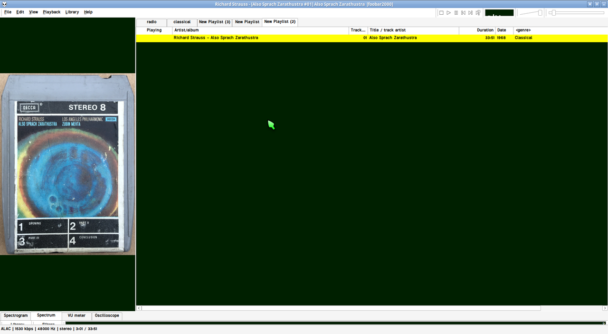
Task: Click the Decca 8-track album art
Action: pyautogui.click(x=67, y=164)
